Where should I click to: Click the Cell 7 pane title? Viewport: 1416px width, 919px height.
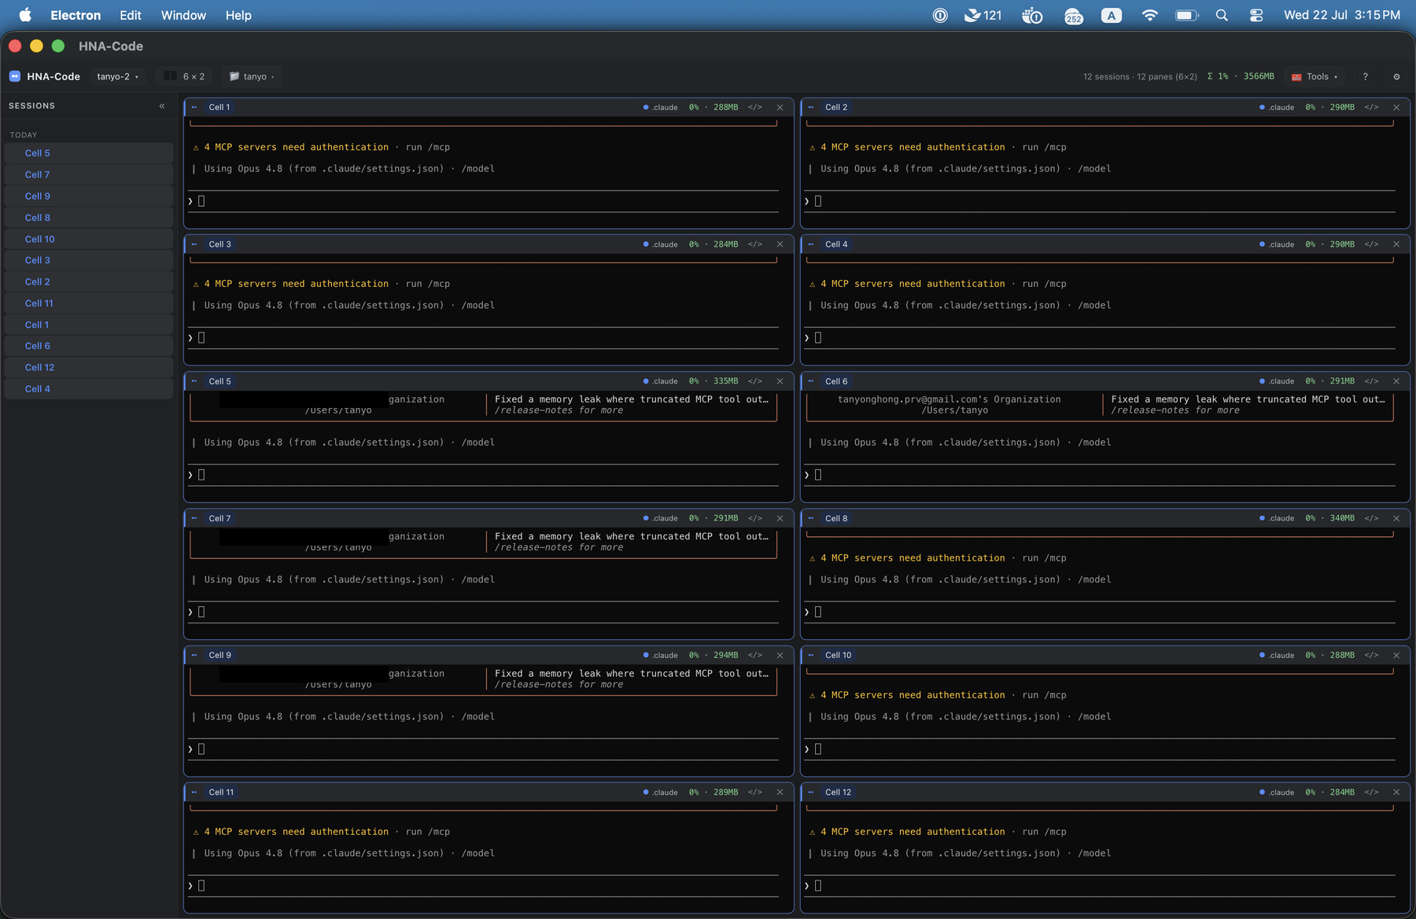pos(220,519)
